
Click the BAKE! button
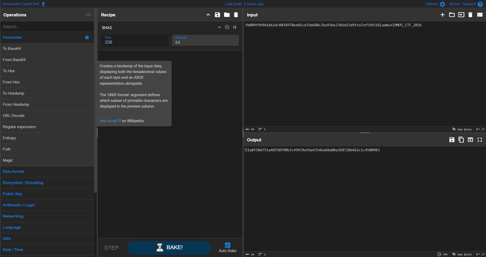coord(169,248)
